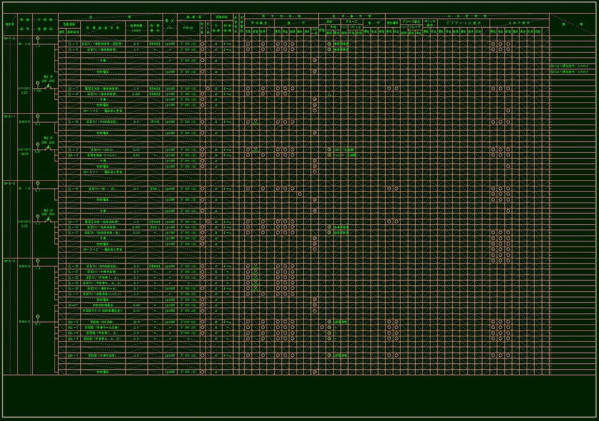Select the "L-2-1より" source label
Screen dimensions: 599x421
pos(25,149)
